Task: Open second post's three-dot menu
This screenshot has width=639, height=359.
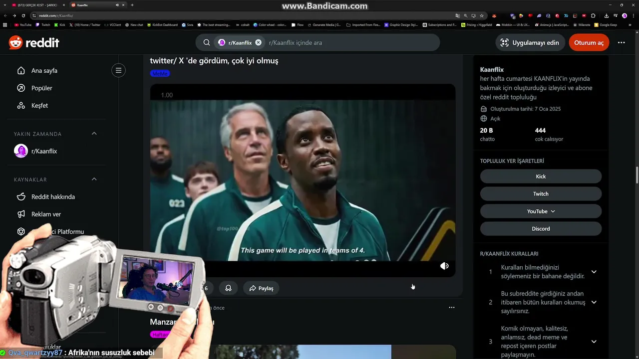Action: (452, 308)
